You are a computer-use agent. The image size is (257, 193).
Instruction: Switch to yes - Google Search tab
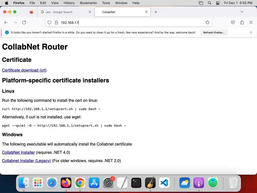click(x=66, y=12)
